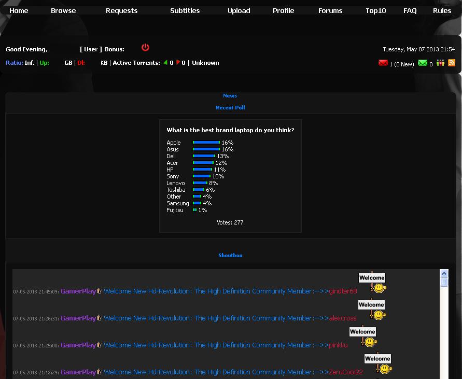
Task: Click the Lenovo poll option label
Action: [176, 183]
